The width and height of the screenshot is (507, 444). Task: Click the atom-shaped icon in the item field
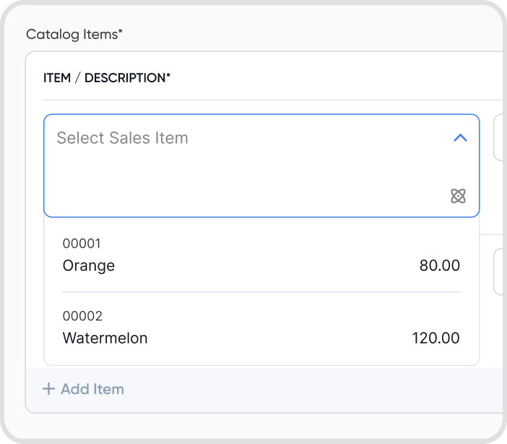(x=458, y=196)
